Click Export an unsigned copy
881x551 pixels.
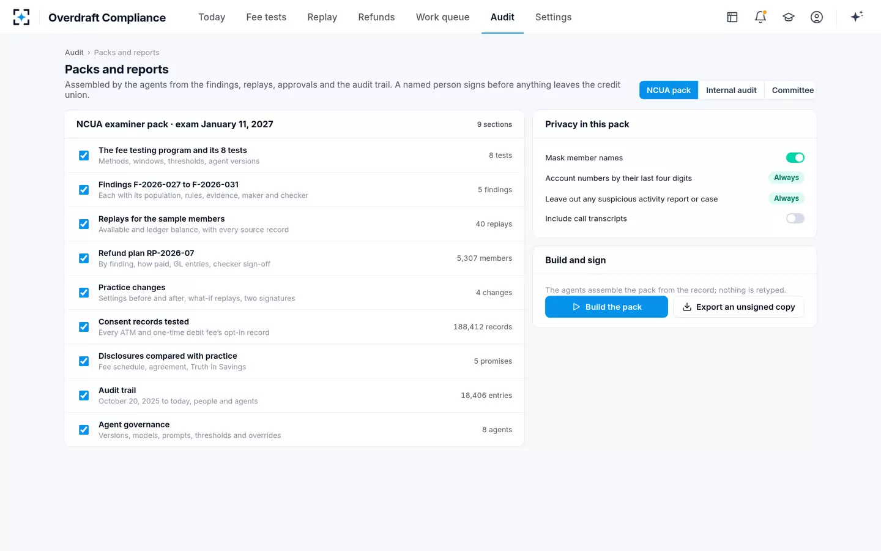[x=738, y=307]
